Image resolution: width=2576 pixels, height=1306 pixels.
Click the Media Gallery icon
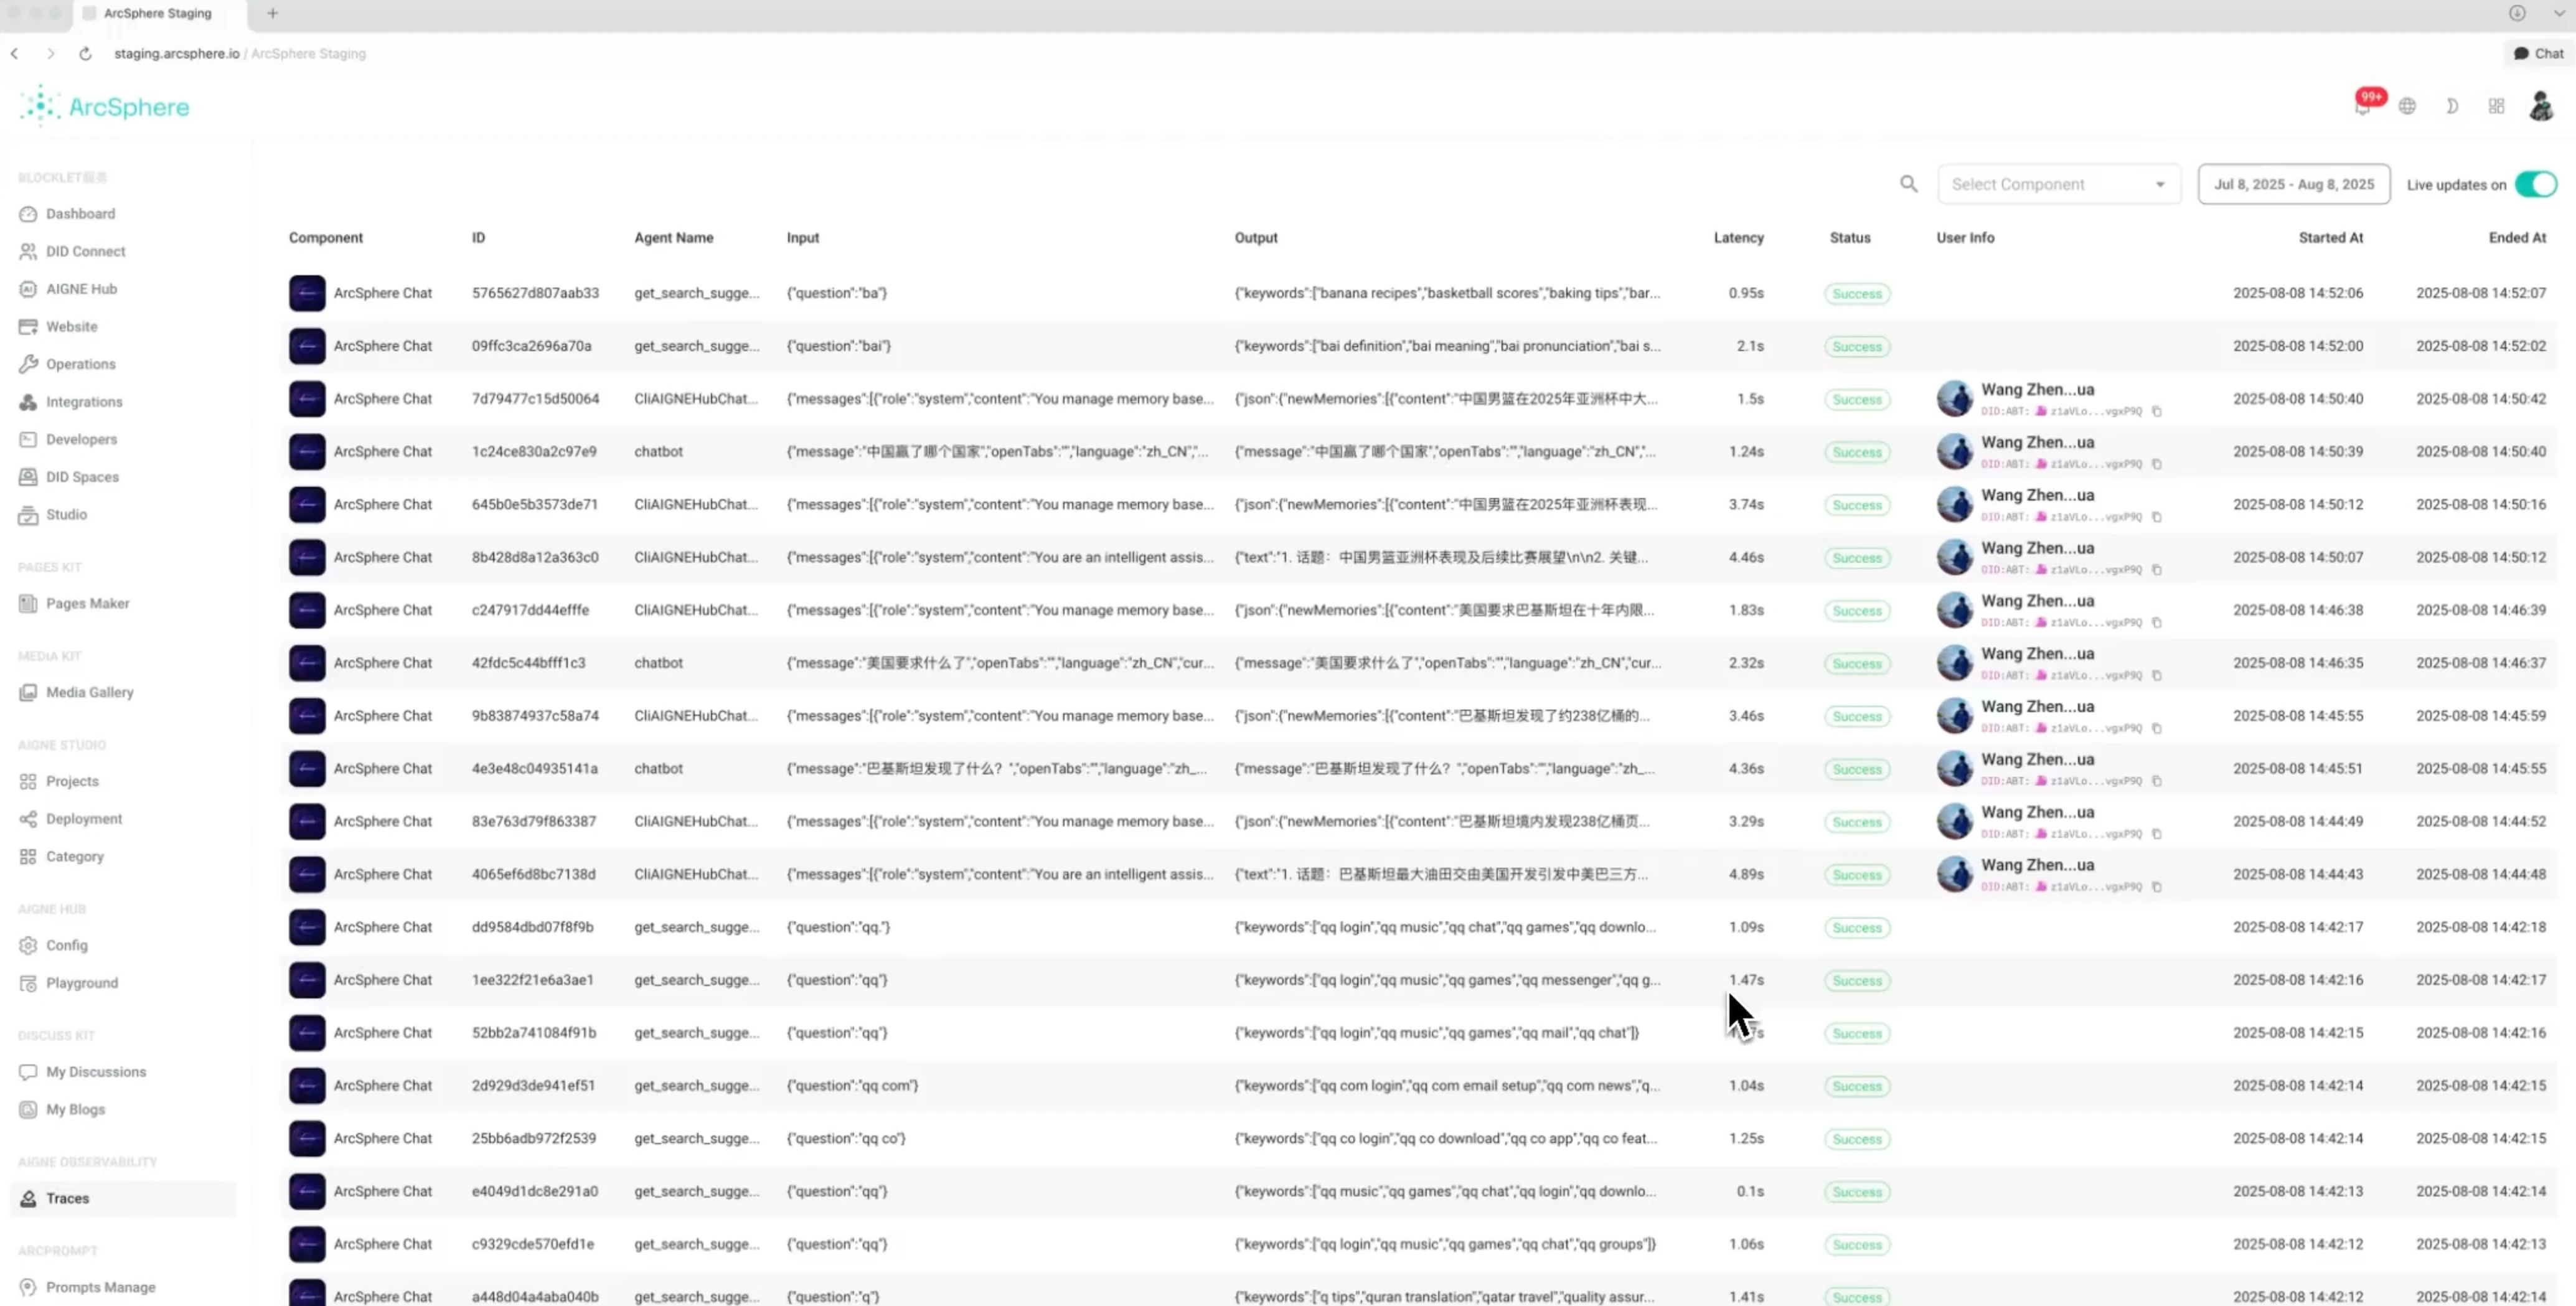coord(28,692)
